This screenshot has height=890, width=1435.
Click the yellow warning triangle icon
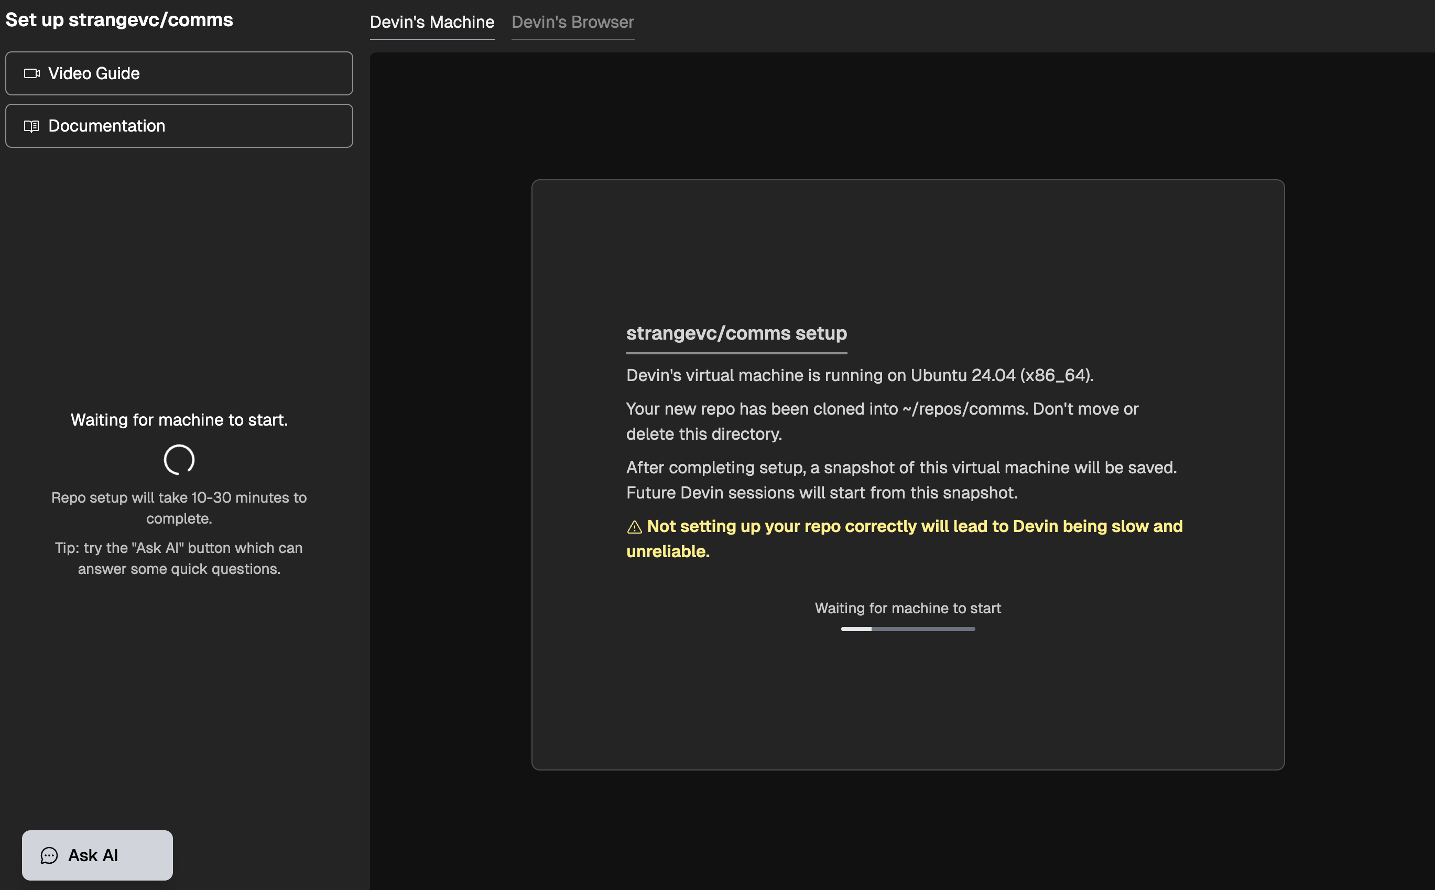click(x=634, y=527)
